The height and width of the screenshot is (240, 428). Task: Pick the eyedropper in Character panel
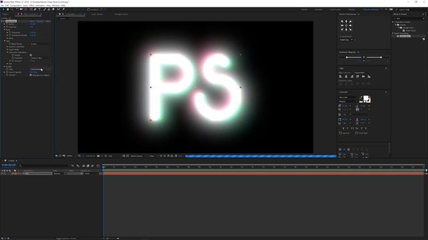tap(361, 97)
